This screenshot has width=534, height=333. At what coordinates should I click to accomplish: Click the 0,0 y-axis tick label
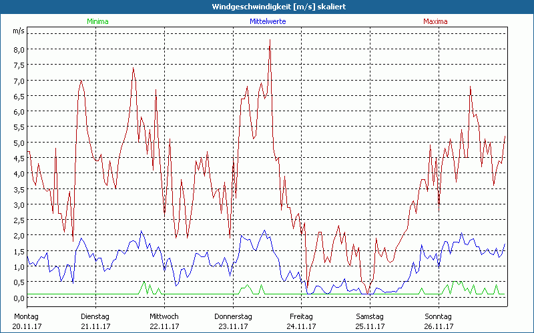pos(18,298)
